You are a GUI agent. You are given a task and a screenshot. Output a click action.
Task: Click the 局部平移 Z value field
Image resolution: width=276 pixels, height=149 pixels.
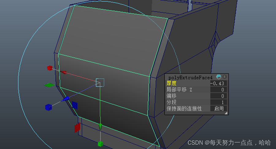[218, 90]
